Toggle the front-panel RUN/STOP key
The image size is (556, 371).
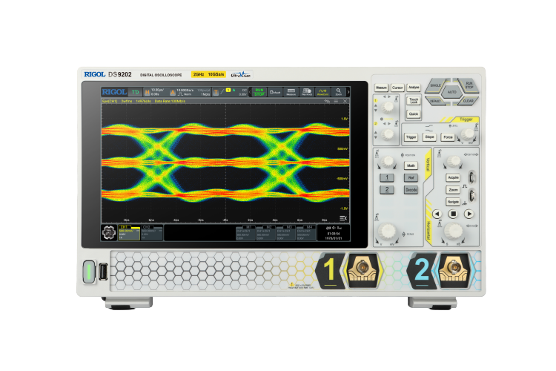[469, 85]
